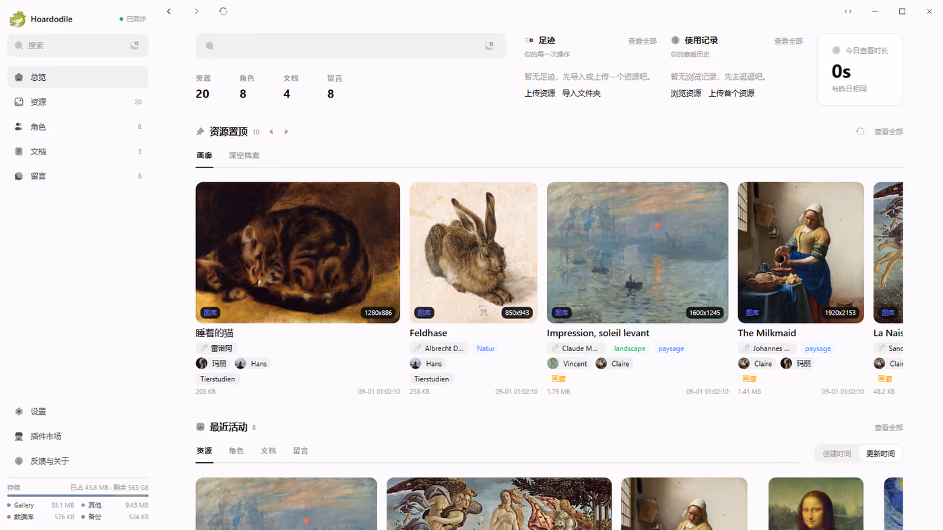This screenshot has width=943, height=530.
Task: Click the footprint icon beside 足迹
Action: click(529, 40)
